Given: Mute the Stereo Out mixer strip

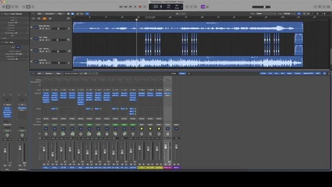Looking at the screenshot, I should (x=166, y=164).
